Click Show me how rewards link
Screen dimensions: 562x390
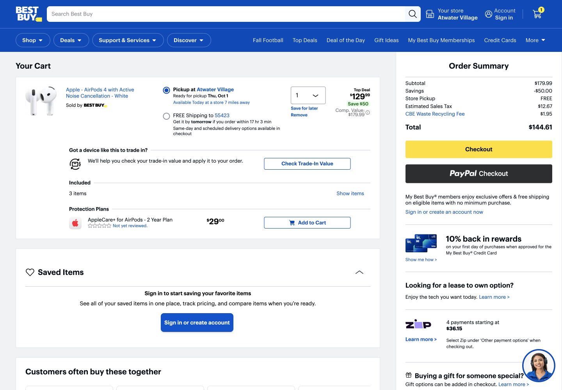pos(421,260)
